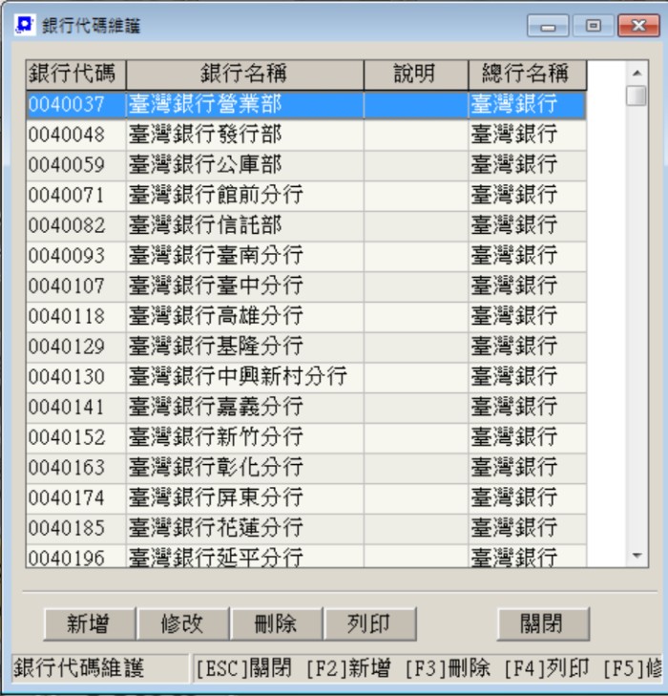Select bank code 0040037 cell
The image size is (668, 696).
pos(75,105)
